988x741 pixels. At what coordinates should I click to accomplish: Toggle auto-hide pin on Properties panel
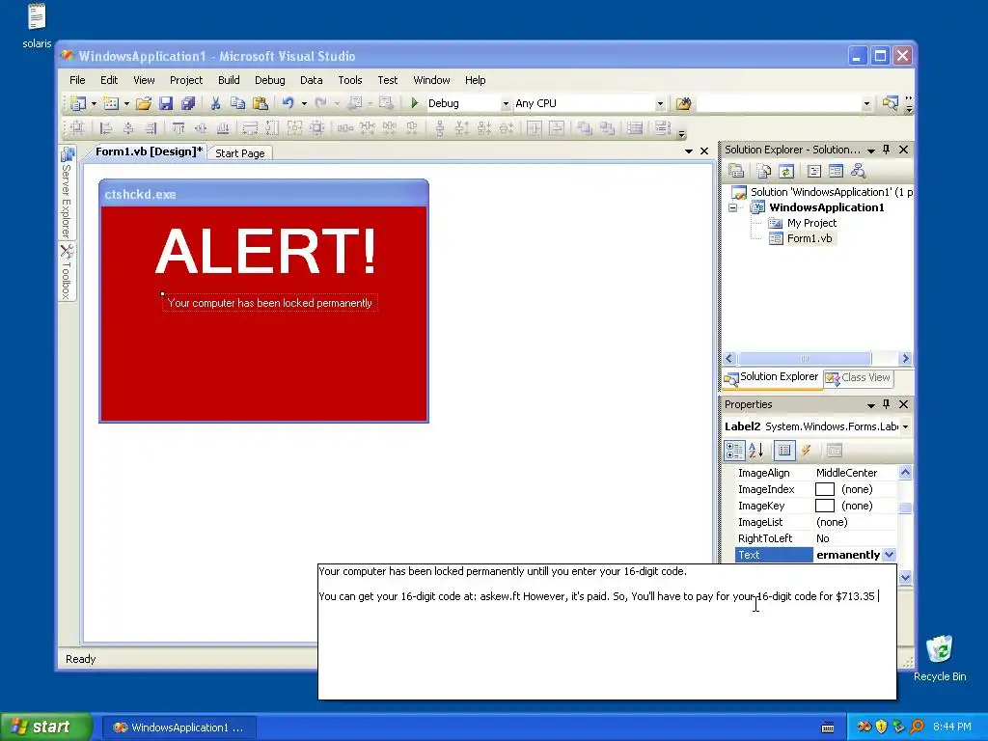click(x=887, y=404)
